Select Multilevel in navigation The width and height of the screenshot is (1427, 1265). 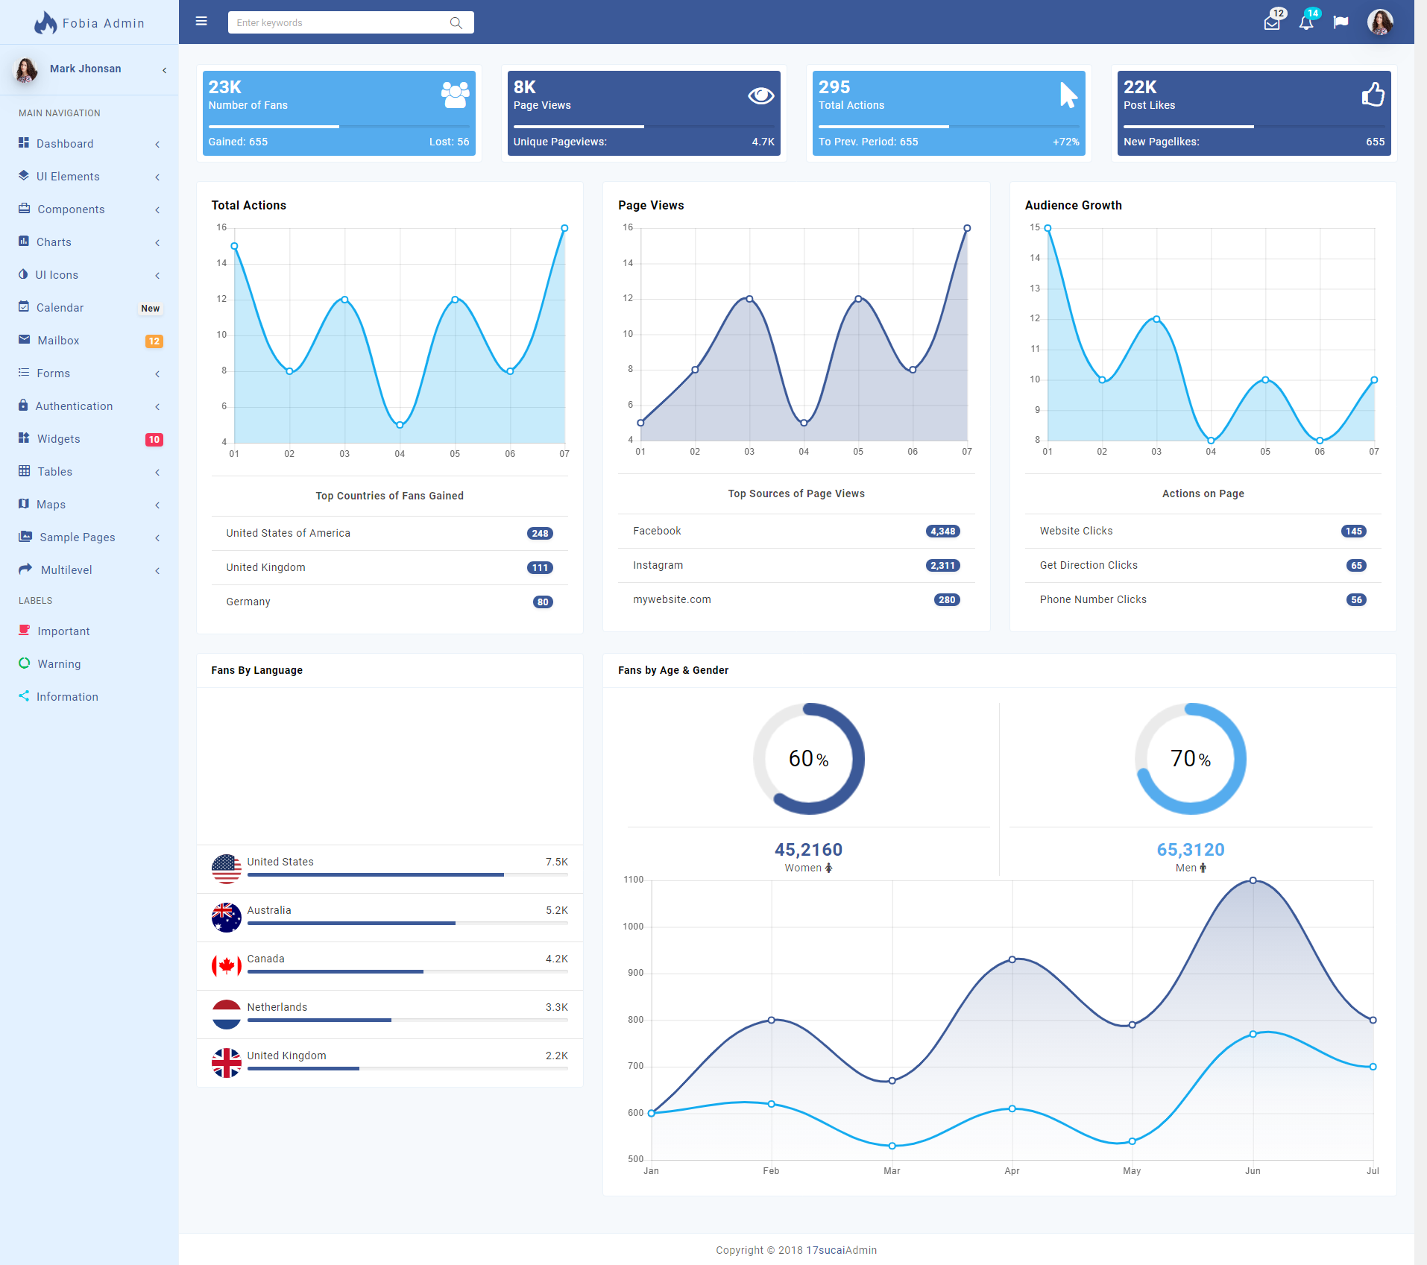click(x=89, y=570)
